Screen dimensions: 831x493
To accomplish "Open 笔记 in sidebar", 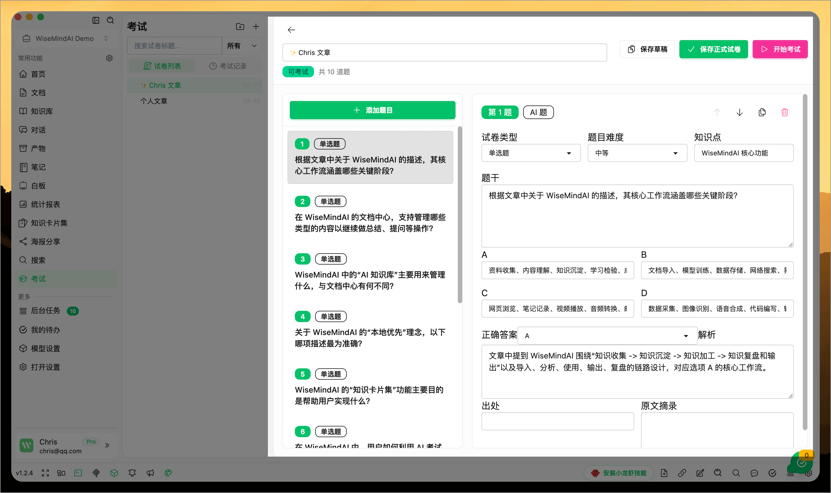I will tap(66, 167).
